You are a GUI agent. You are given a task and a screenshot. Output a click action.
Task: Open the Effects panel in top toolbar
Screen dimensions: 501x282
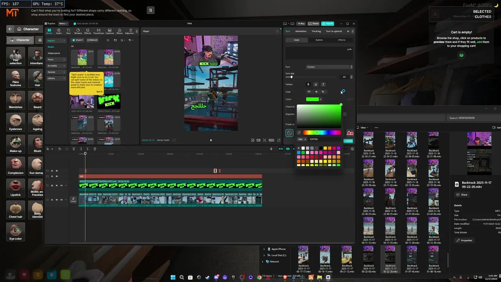click(x=88, y=31)
